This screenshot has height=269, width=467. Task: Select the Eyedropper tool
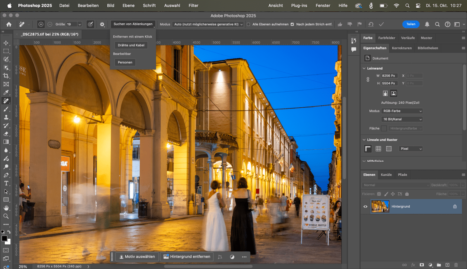[x=6, y=92]
